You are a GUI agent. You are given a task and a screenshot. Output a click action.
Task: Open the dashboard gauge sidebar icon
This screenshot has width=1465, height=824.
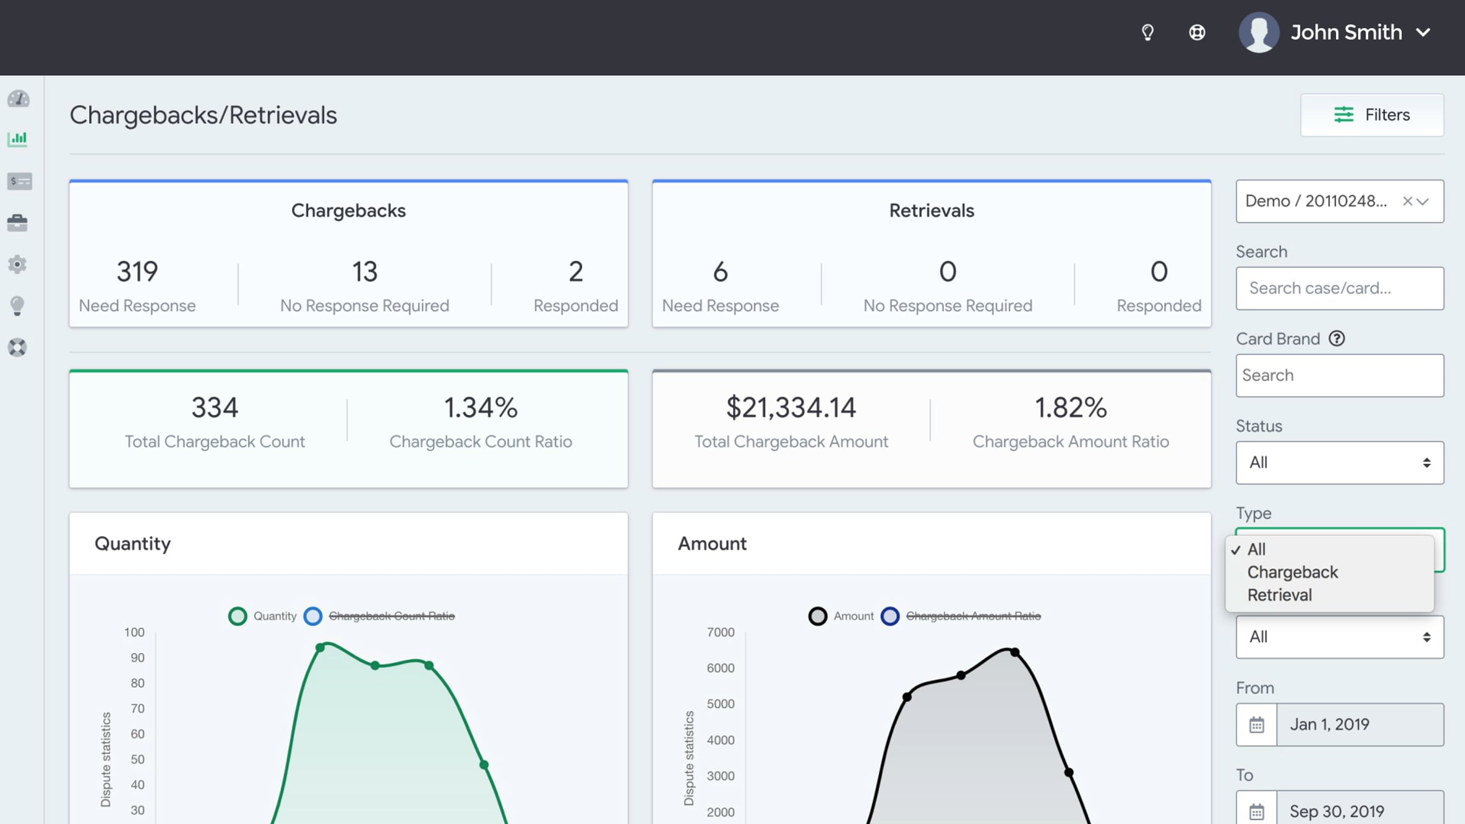tap(18, 98)
